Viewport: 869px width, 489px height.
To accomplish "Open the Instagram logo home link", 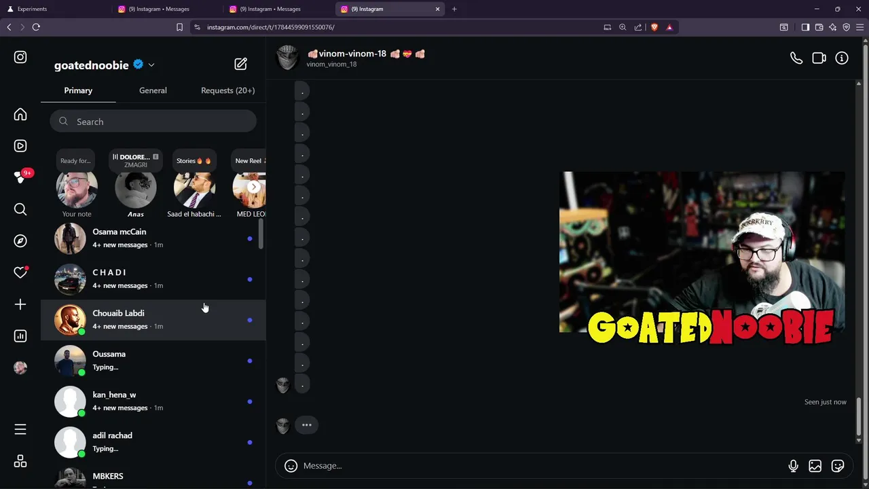I will pyautogui.click(x=20, y=58).
